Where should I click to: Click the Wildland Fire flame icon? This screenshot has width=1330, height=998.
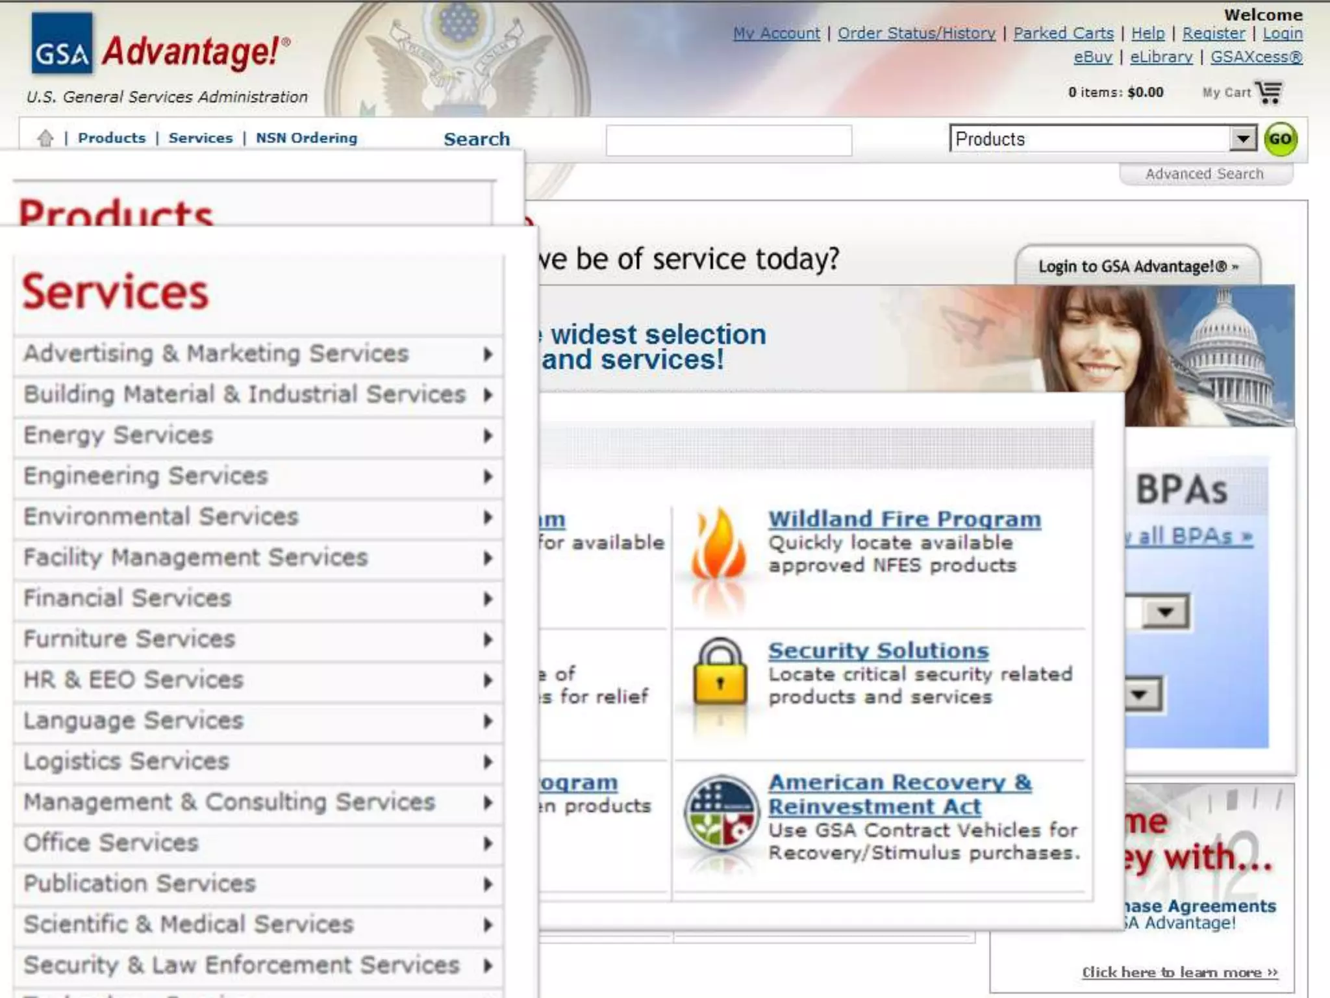tap(719, 544)
